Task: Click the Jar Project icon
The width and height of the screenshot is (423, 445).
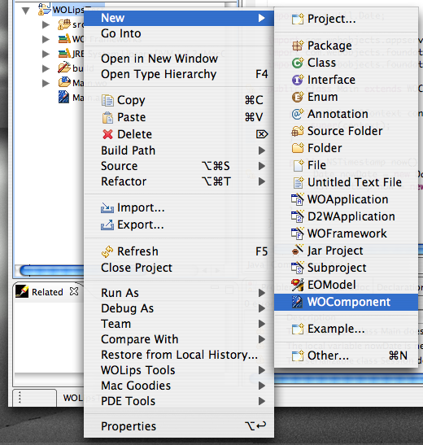Action: [x=298, y=251]
